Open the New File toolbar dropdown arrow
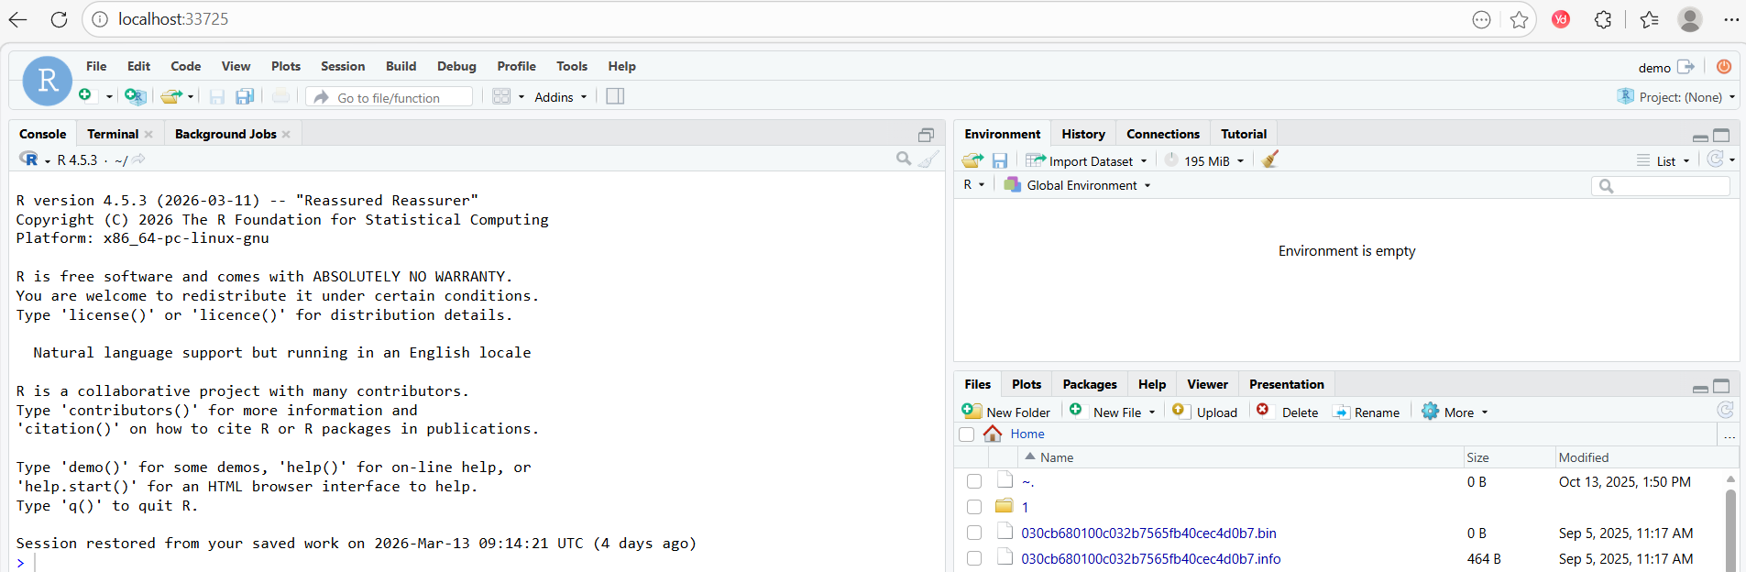Viewport: 1746px width, 572px height. (109, 96)
